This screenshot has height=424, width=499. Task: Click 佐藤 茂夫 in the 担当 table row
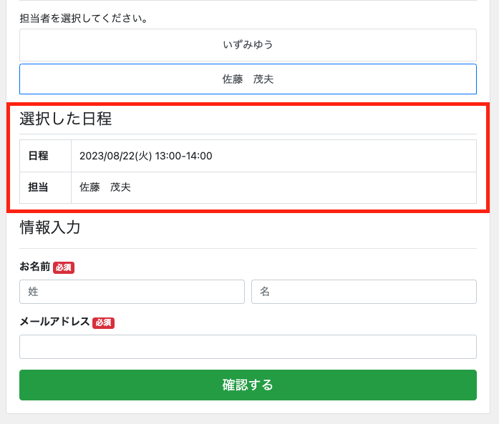pyautogui.click(x=105, y=187)
